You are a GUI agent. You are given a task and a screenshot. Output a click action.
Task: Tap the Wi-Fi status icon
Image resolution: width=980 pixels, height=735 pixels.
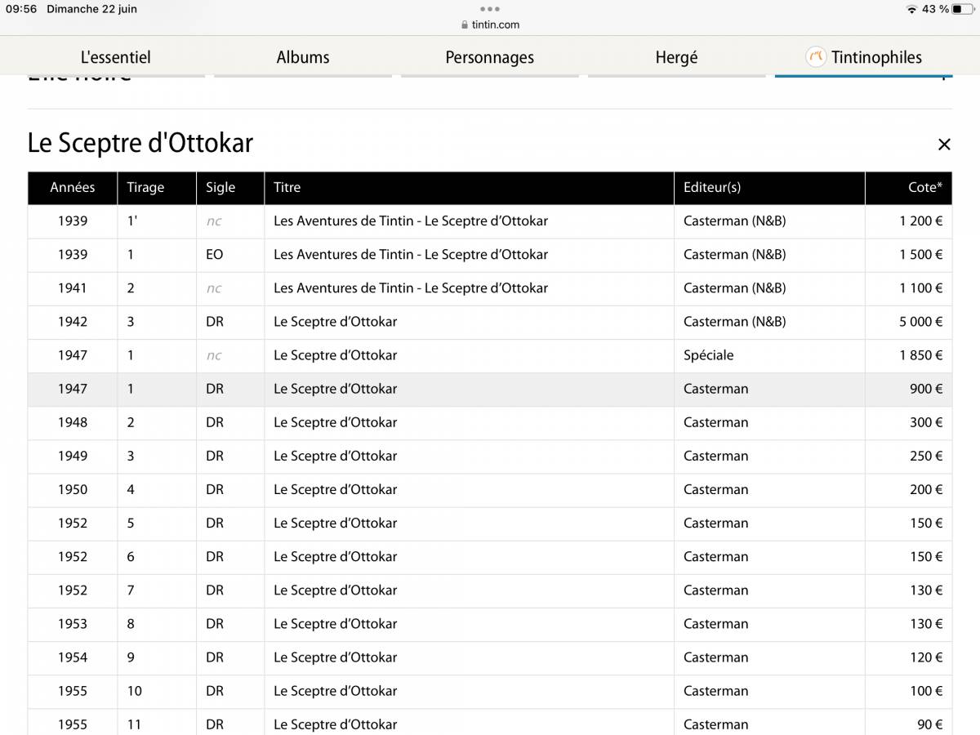[x=911, y=9]
